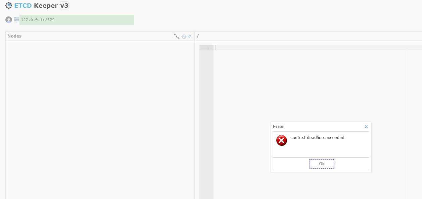Switch node view with the tree-structure icon
Viewport: 422px width, 199px height.
tap(176, 36)
